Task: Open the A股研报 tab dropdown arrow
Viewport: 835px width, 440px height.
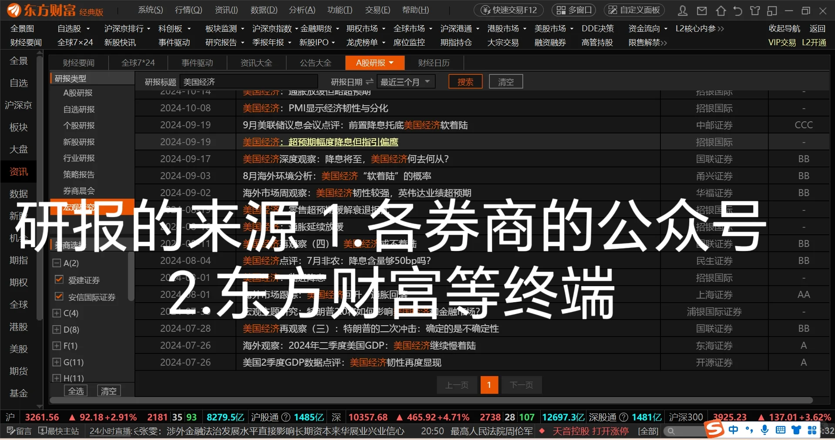Action: (391, 63)
